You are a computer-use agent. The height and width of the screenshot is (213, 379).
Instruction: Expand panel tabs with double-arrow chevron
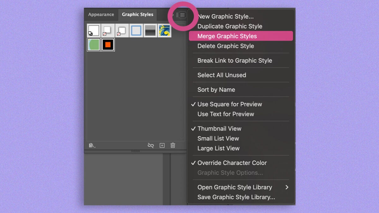[x=173, y=15]
